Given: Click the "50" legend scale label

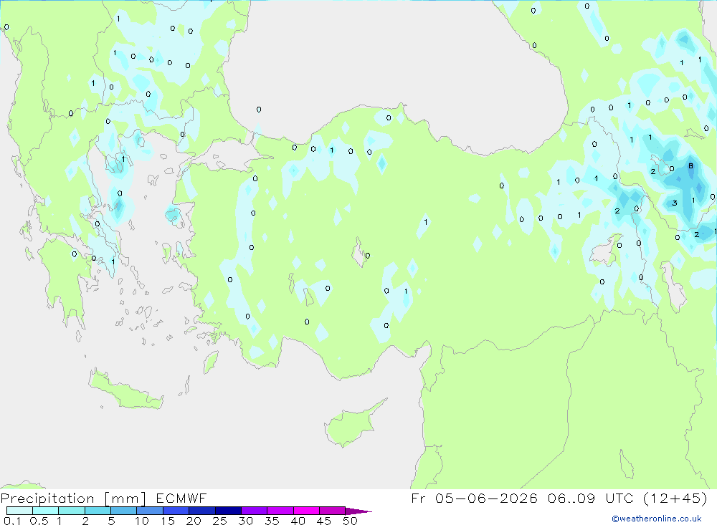Looking at the screenshot, I should coord(350,521).
